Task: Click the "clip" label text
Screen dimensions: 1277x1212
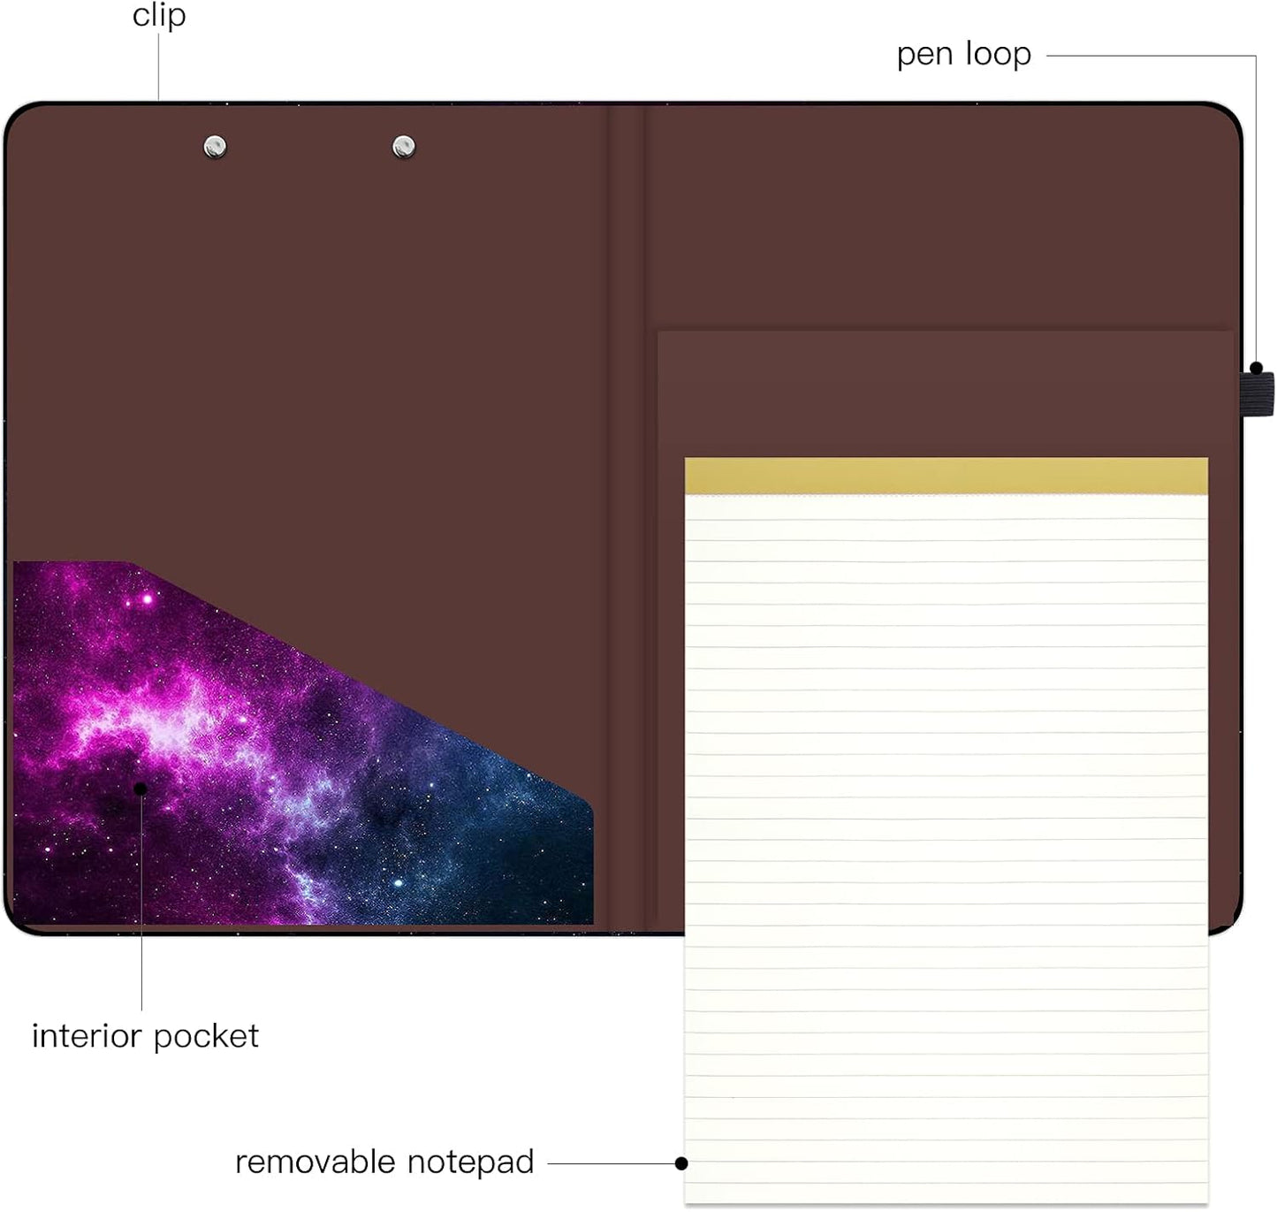Action: (159, 16)
